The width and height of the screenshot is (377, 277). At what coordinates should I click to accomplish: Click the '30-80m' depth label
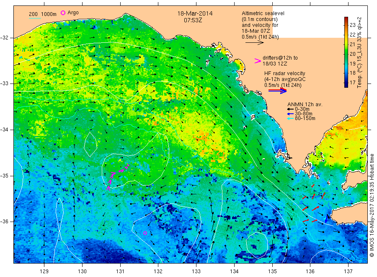(x=303, y=114)
